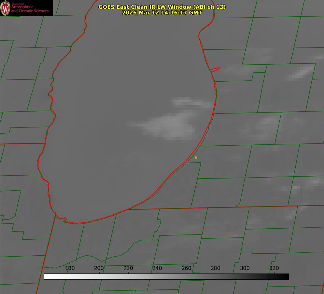Click the 220 colorbar label
This screenshot has width=324, height=294.
pyautogui.click(x=128, y=268)
